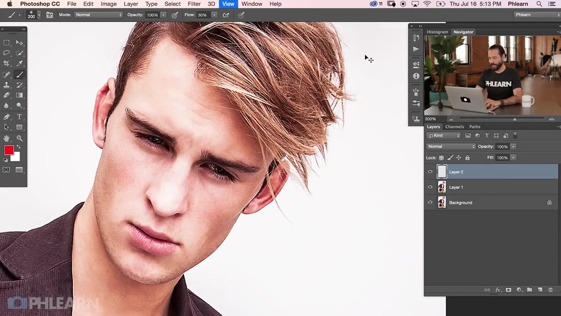This screenshot has height=316, width=561.
Task: Select the Type tool
Action: (x=20, y=117)
